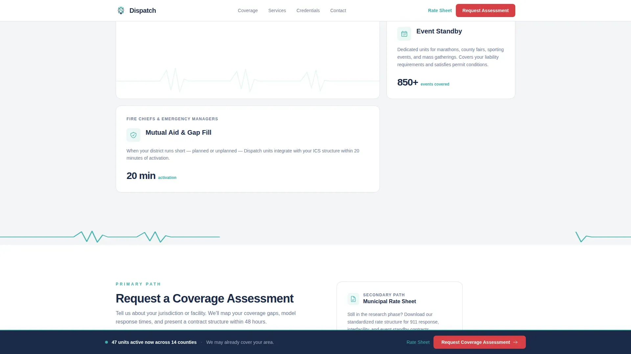The image size is (631, 354).
Task: Click the '850+' events covered stat
Action: 408,82
